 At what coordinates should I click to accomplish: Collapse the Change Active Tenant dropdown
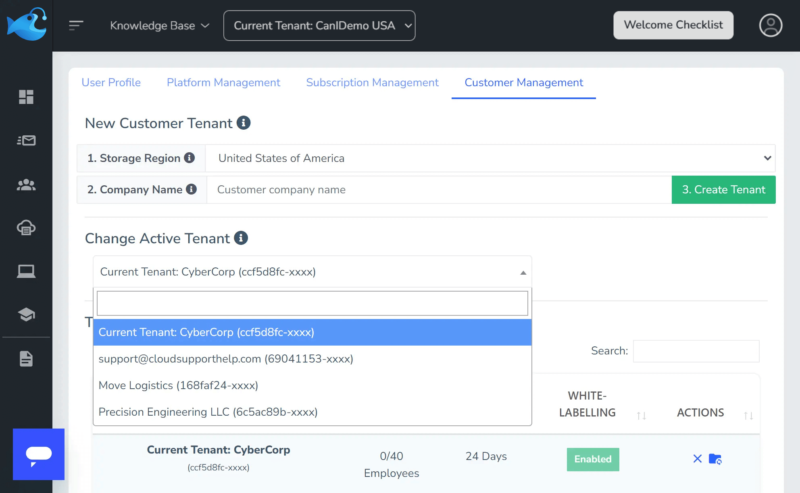523,272
